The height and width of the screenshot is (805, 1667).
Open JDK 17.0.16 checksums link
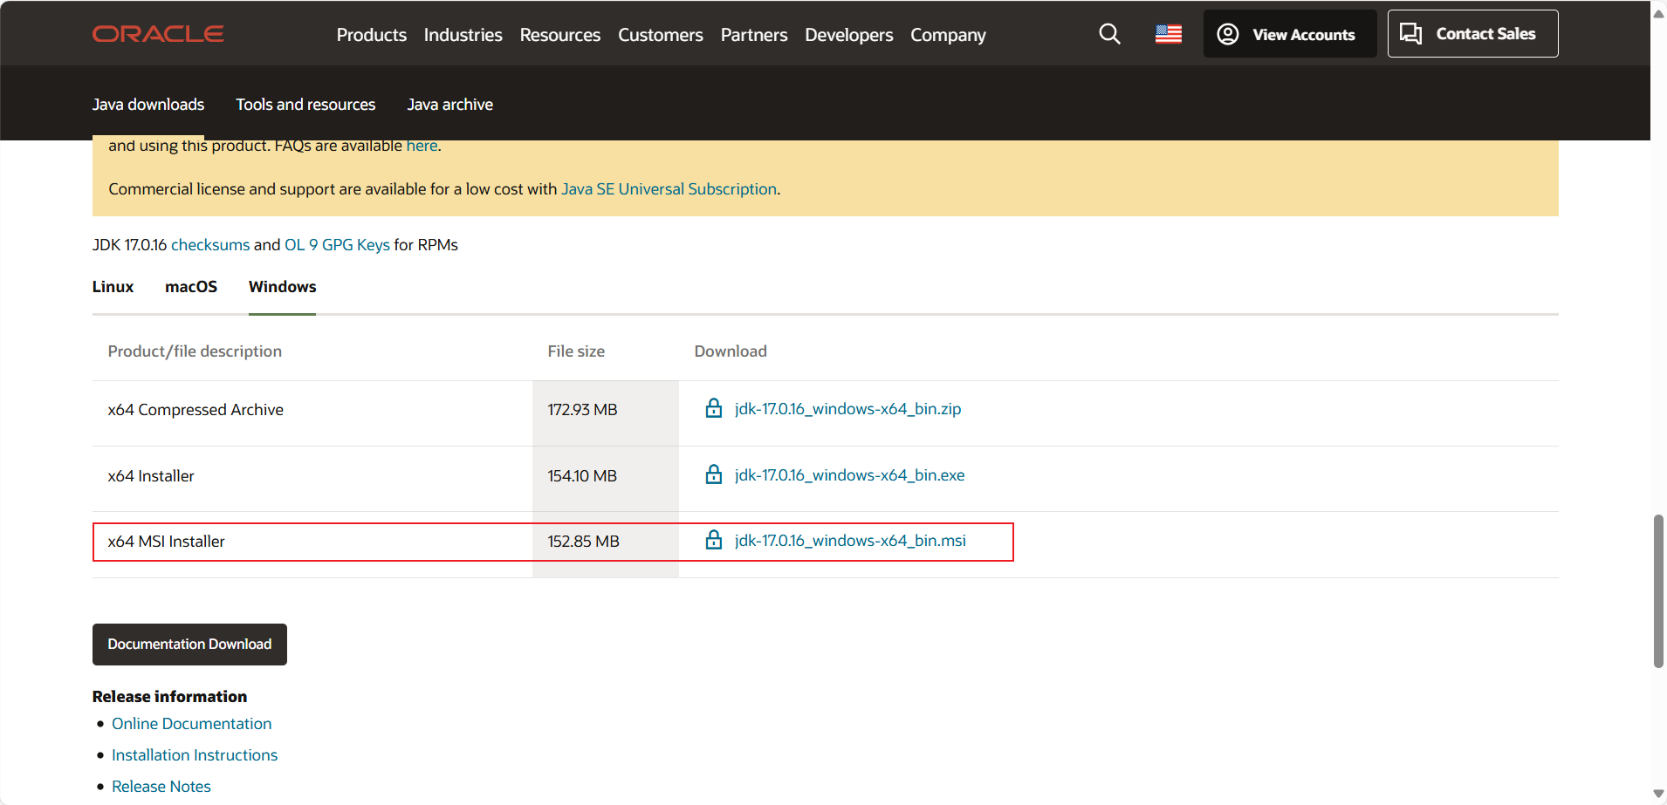tap(210, 245)
